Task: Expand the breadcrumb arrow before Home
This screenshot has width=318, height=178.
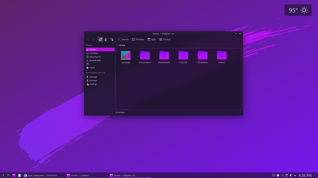Action: [x=117, y=45]
